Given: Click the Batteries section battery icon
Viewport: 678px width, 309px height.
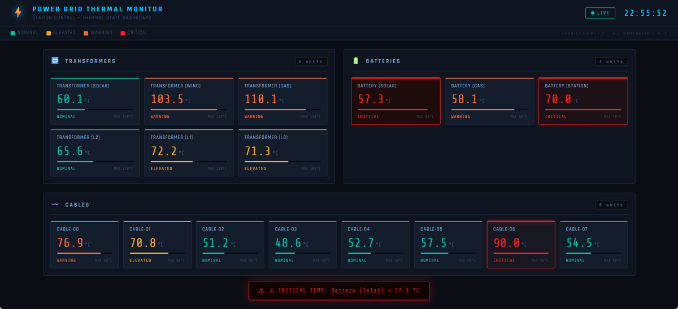Looking at the screenshot, I should [356, 61].
